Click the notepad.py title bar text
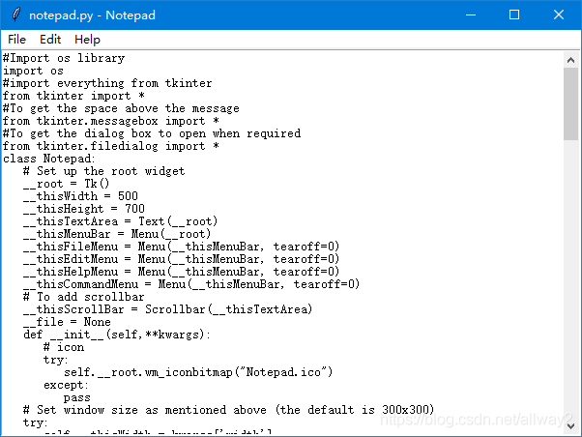The image size is (582, 437). [92, 15]
